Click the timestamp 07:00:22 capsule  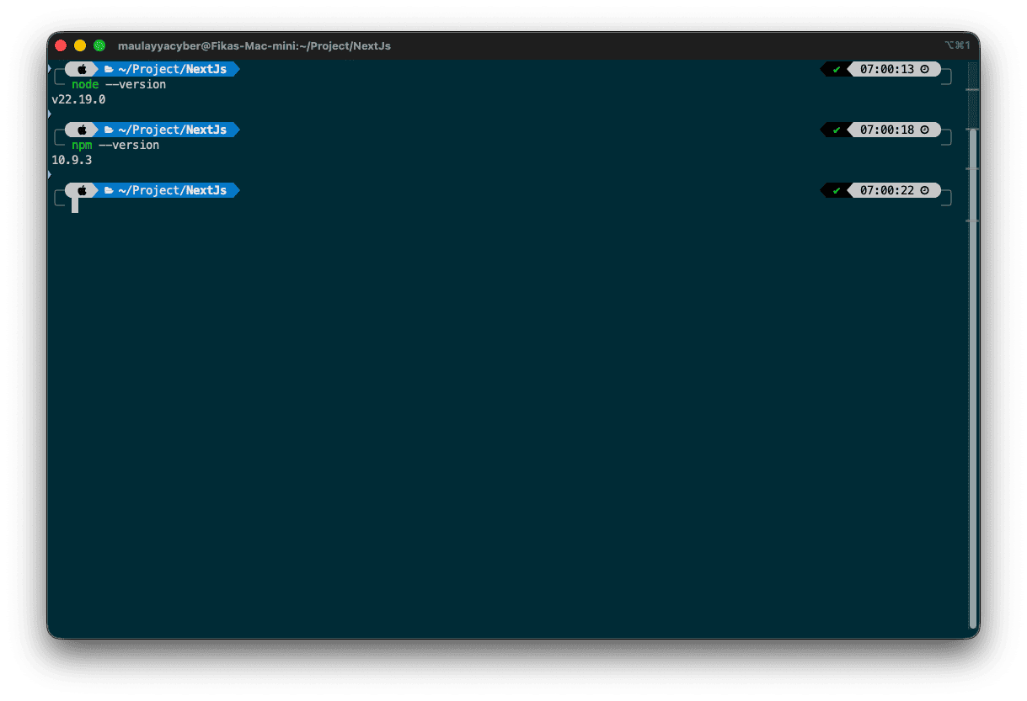[889, 190]
